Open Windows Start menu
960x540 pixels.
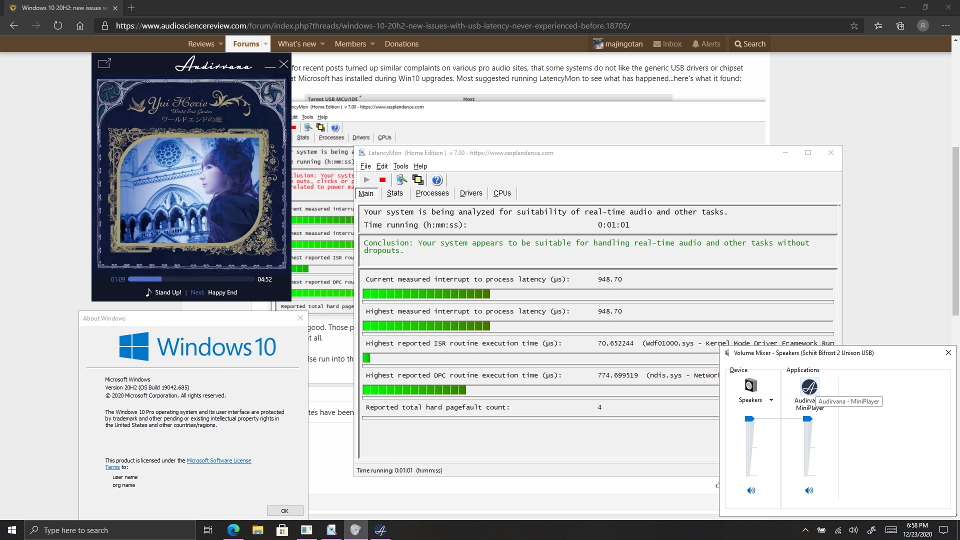(12, 530)
